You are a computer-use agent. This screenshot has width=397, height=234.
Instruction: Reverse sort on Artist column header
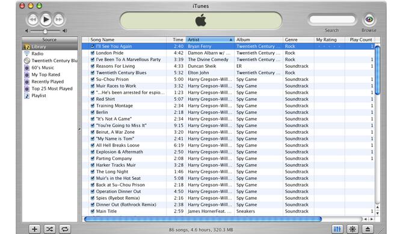210,40
